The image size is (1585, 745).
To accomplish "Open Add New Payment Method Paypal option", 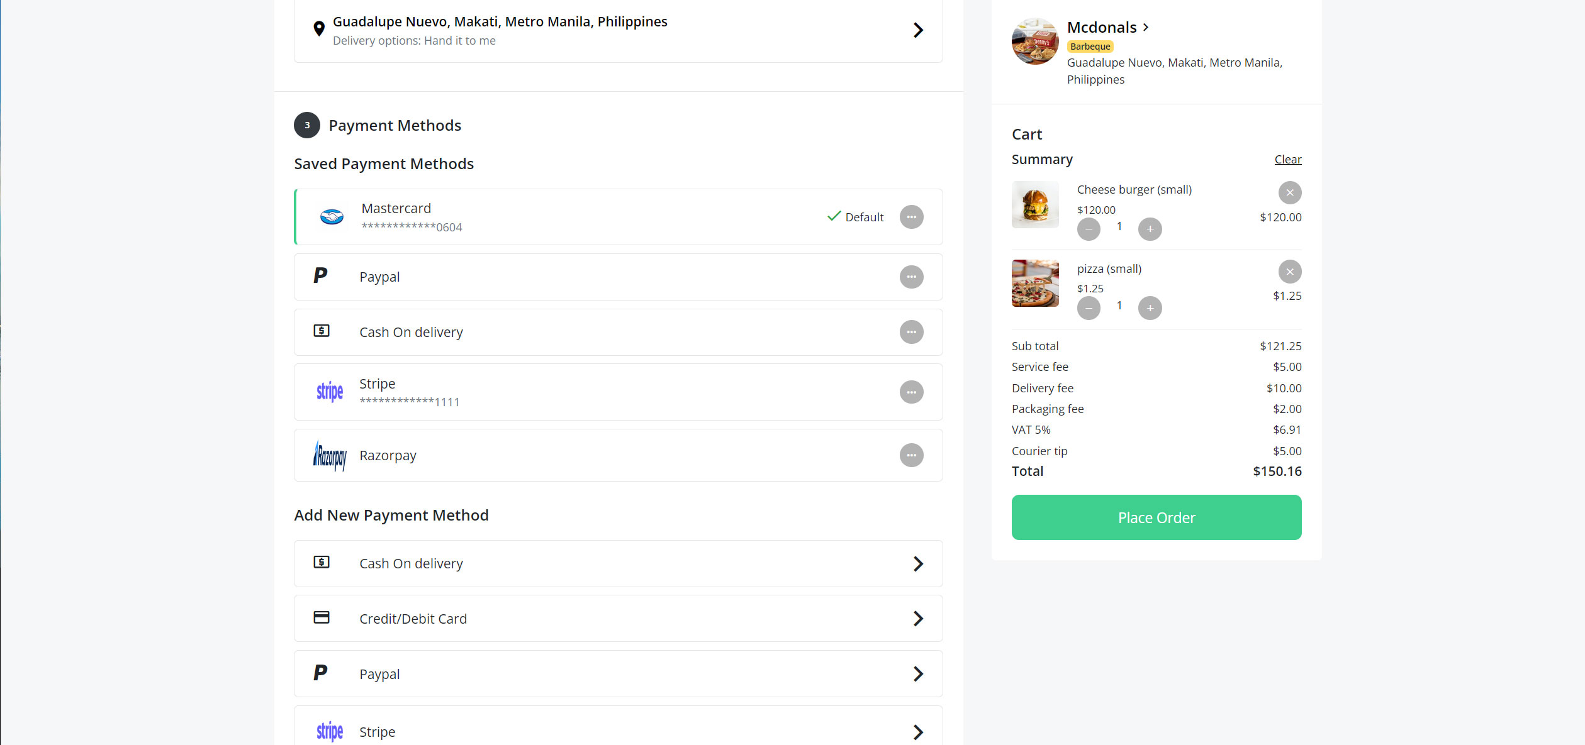I will click(x=618, y=673).
